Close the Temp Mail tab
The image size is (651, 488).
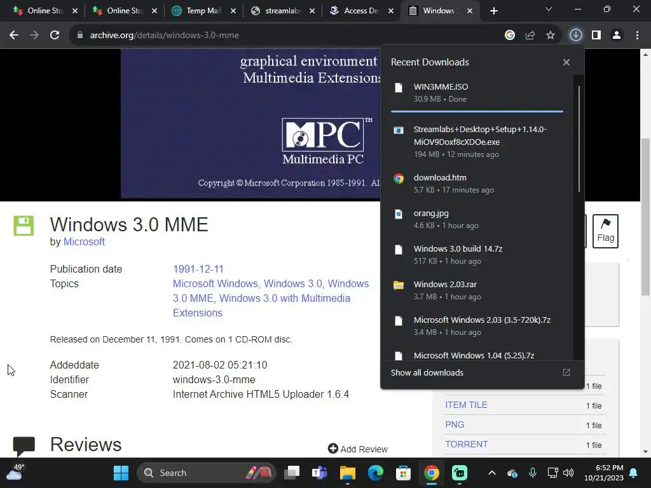233,11
